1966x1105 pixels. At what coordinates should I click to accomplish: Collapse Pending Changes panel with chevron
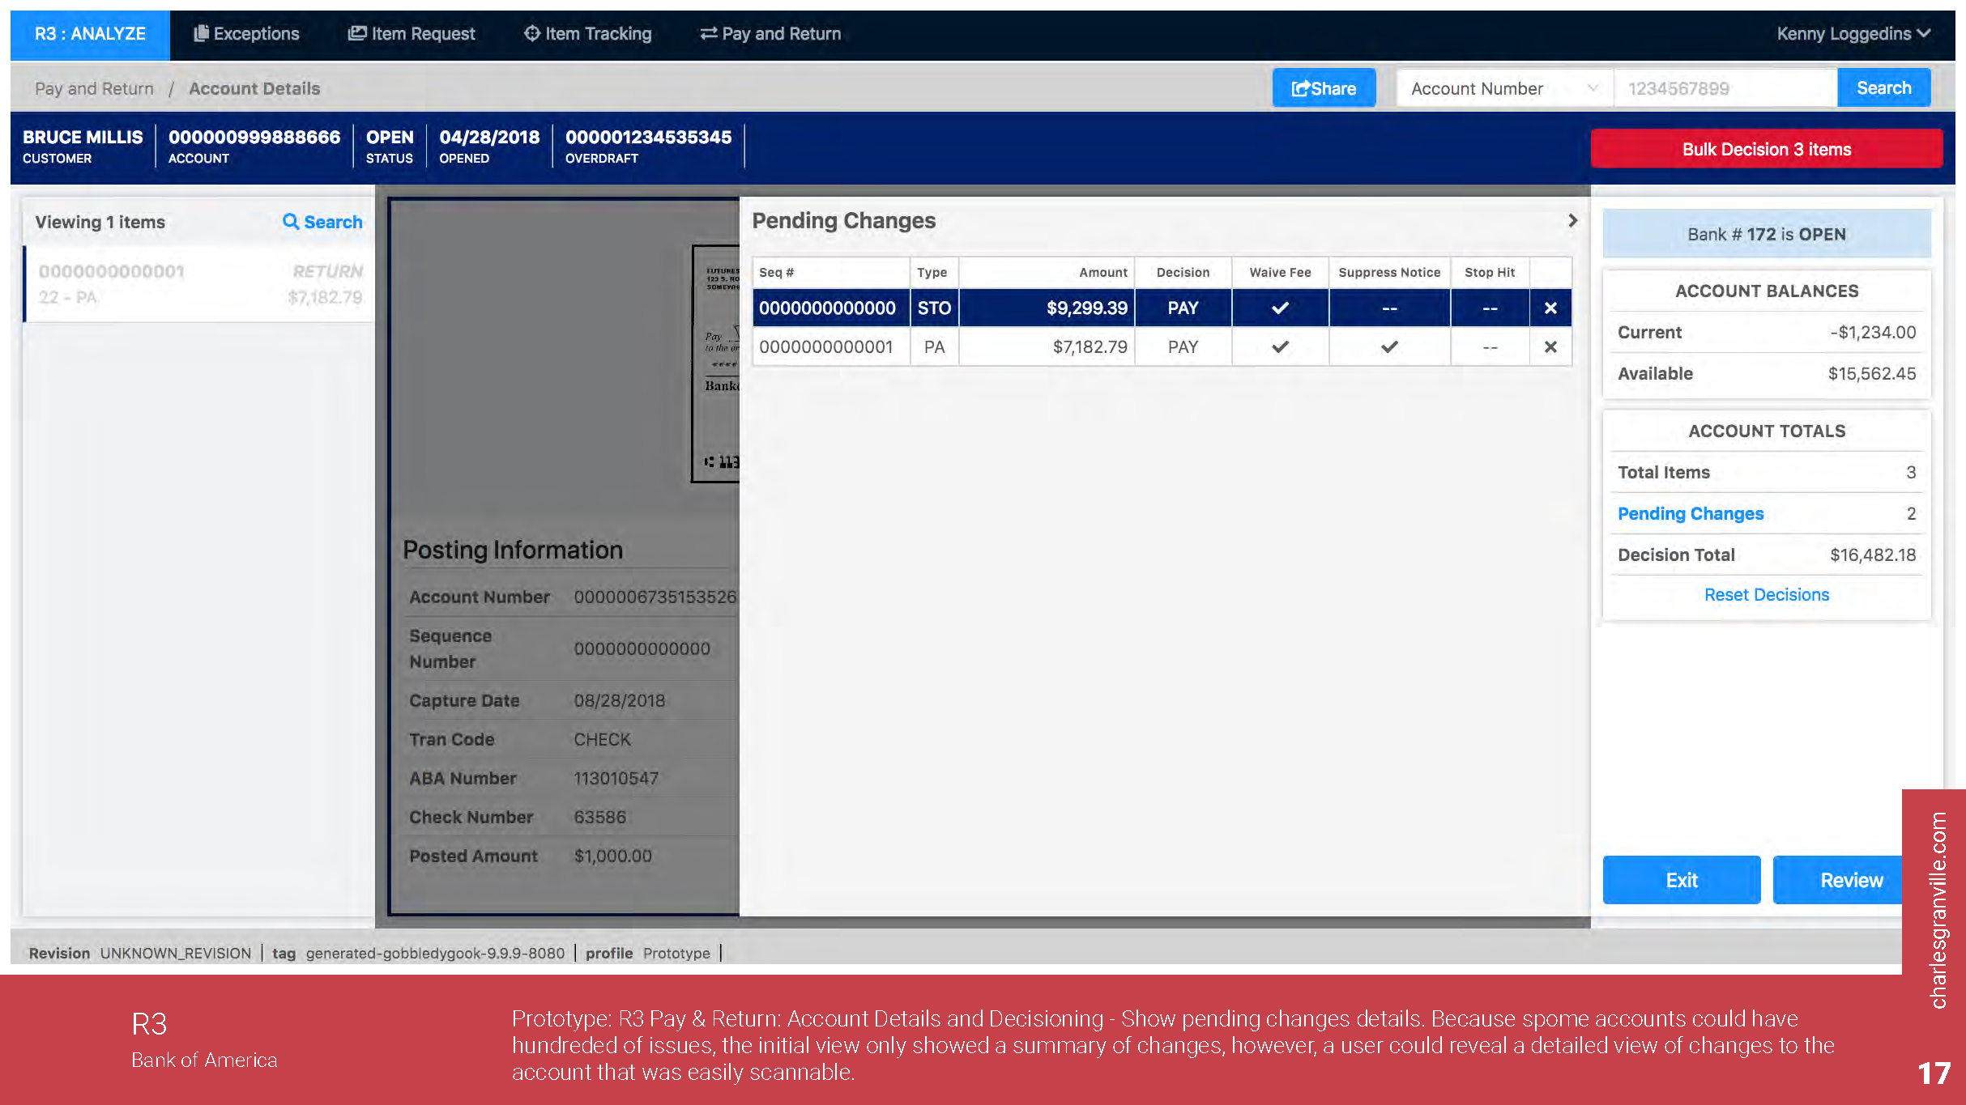(x=1572, y=220)
